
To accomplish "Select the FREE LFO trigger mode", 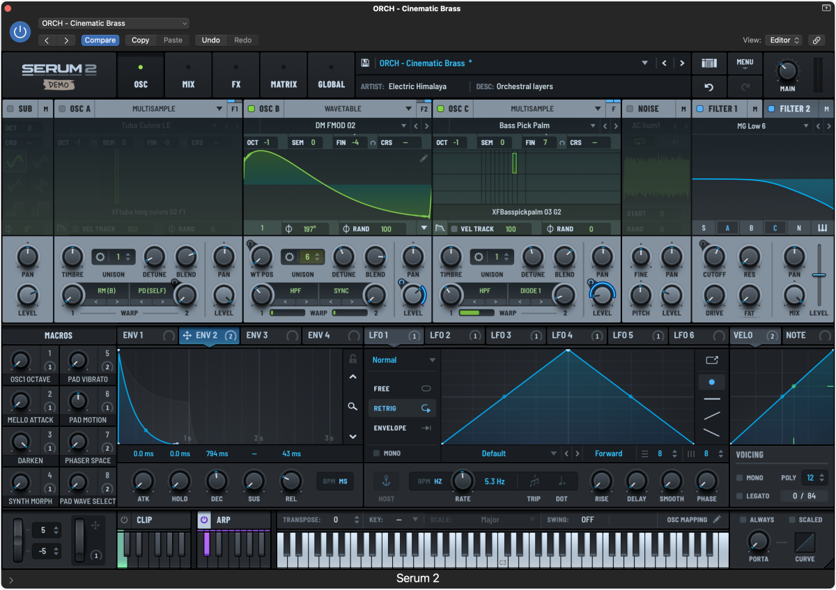I will pyautogui.click(x=402, y=389).
